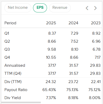Select Div Yield value 8.00%
This screenshot has width=103, height=104.
pyautogui.click(x=95, y=98)
